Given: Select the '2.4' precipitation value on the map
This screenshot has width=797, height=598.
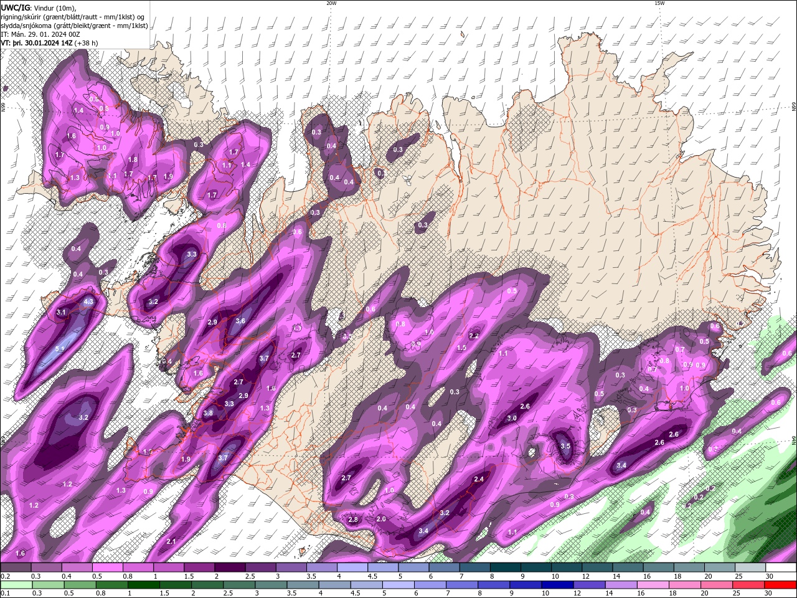Looking at the screenshot, I should 479,479.
